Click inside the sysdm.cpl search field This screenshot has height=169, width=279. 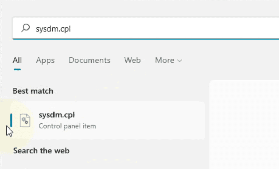[146, 28]
